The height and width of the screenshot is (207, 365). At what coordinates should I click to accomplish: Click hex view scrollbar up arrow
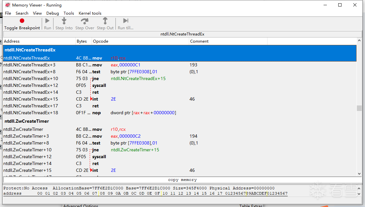[359, 188]
